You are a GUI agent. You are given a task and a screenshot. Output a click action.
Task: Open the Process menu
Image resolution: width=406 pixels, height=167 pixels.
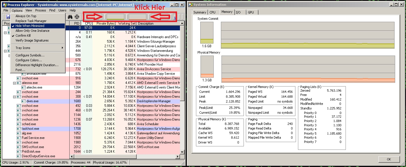(x=40, y=10)
